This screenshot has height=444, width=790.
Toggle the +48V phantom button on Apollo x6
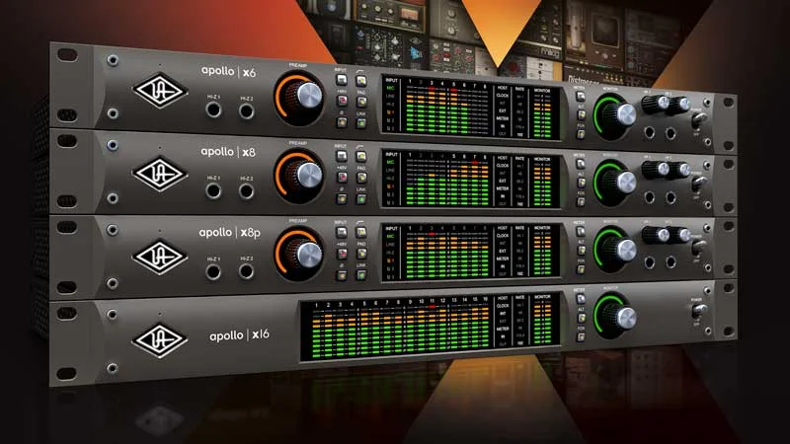342,102
